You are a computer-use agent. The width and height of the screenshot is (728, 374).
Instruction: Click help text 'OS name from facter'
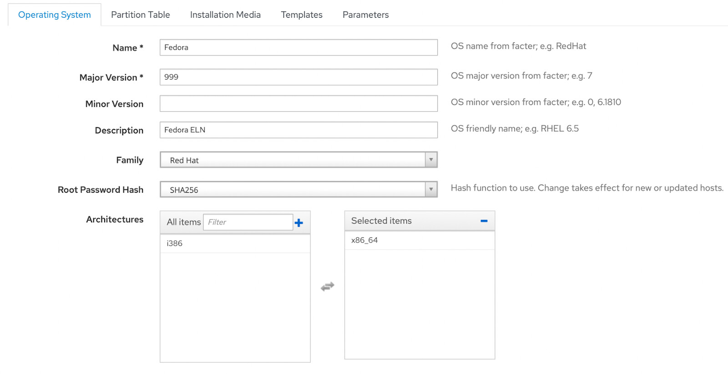pos(519,46)
